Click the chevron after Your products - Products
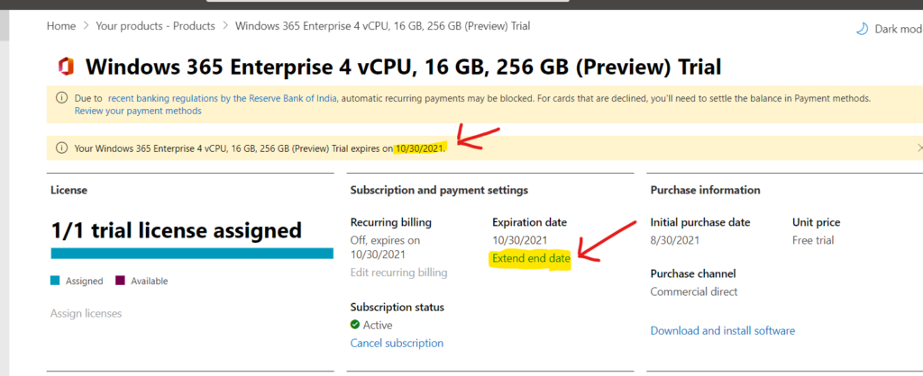The image size is (923, 376). pyautogui.click(x=225, y=26)
